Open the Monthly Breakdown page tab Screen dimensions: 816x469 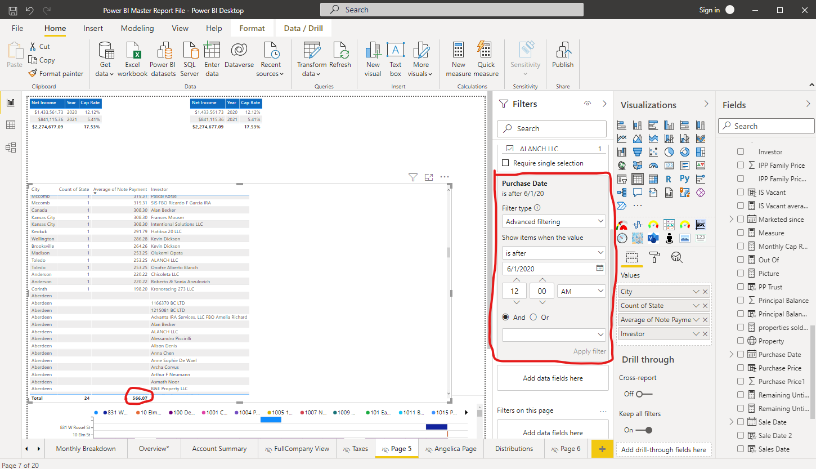pos(86,449)
